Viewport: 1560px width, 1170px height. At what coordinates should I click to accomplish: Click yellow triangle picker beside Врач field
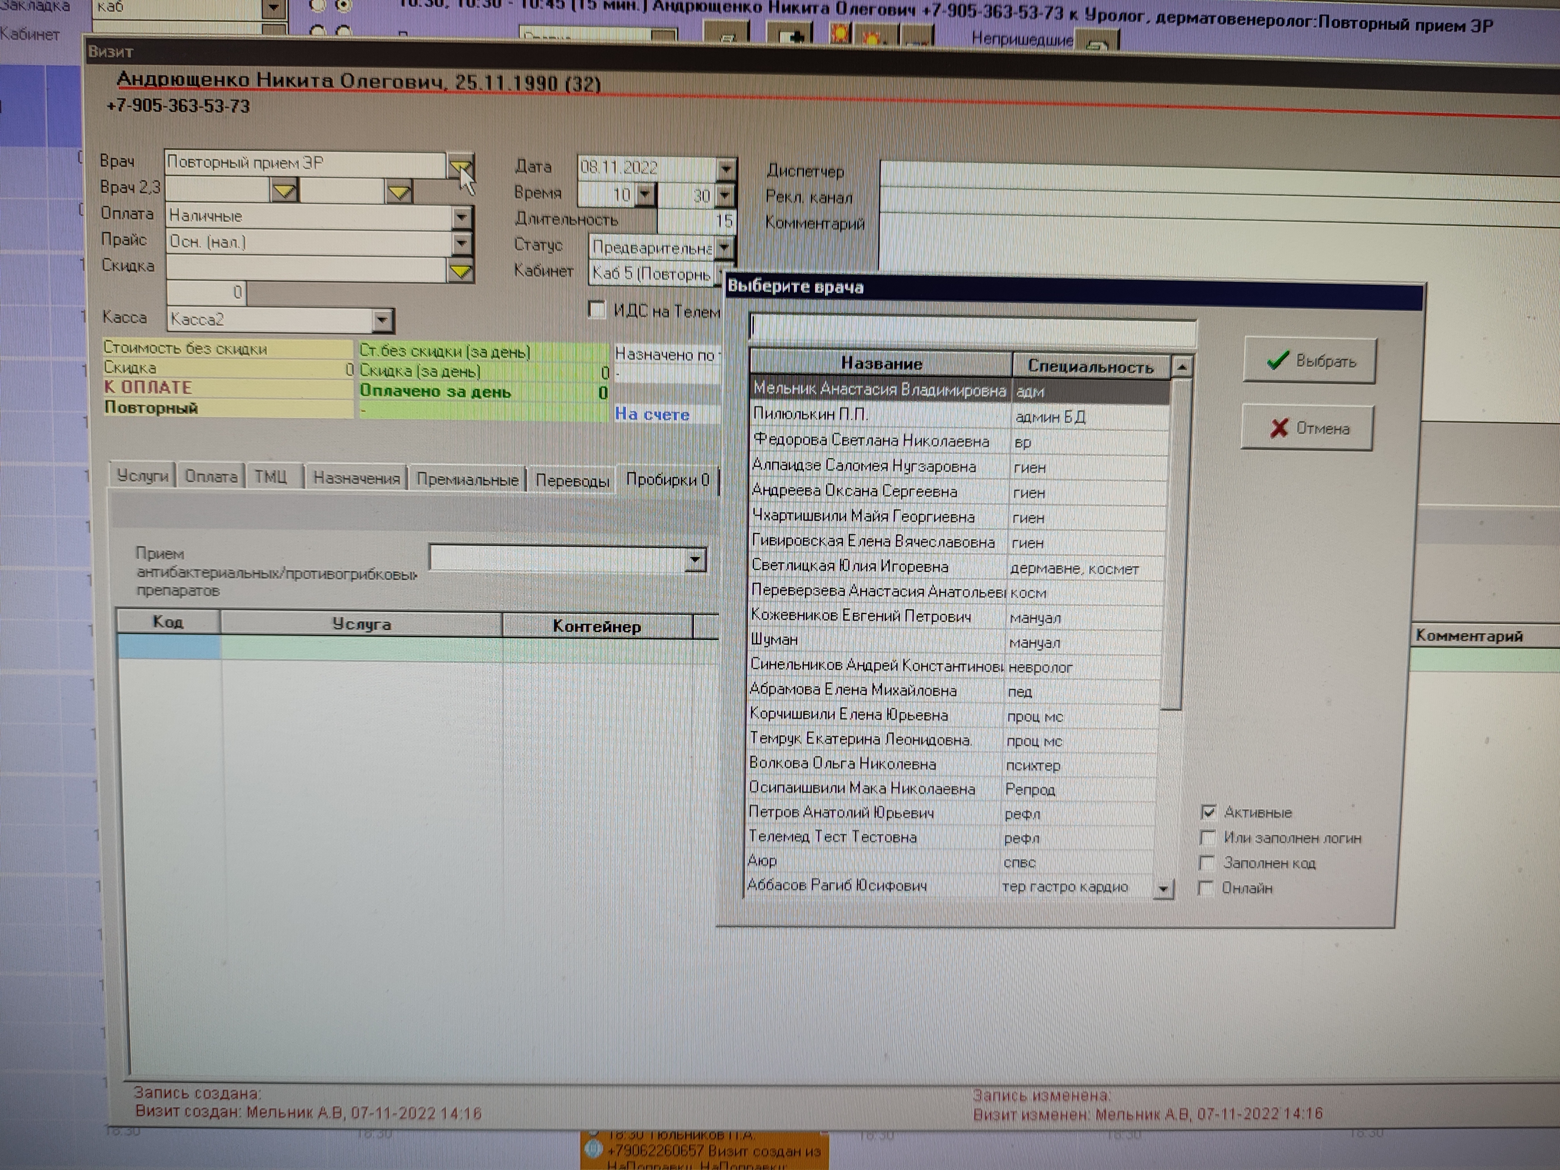[461, 167]
